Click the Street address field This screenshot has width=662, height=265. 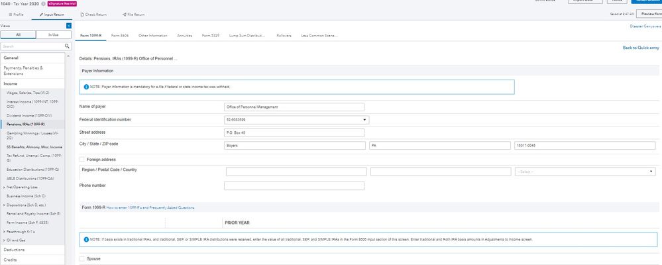[x=294, y=132]
